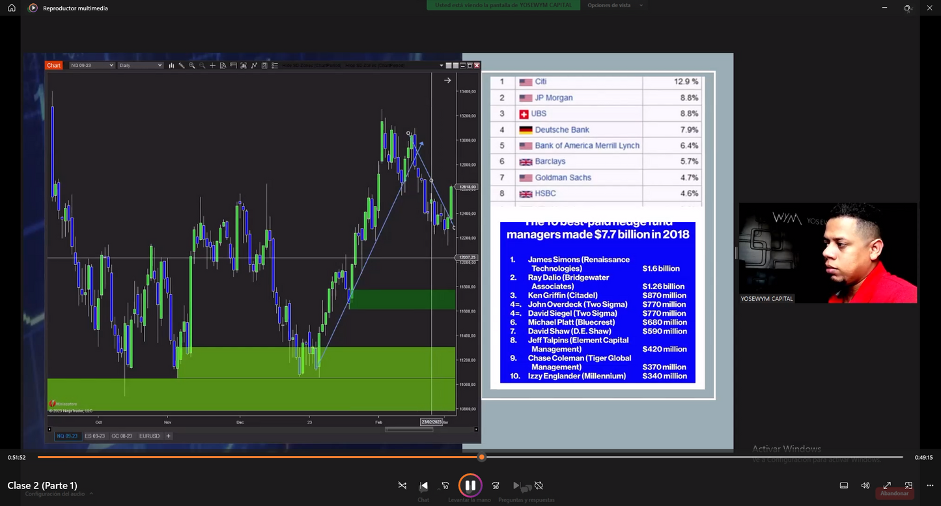Go to the media player home

[x=11, y=8]
